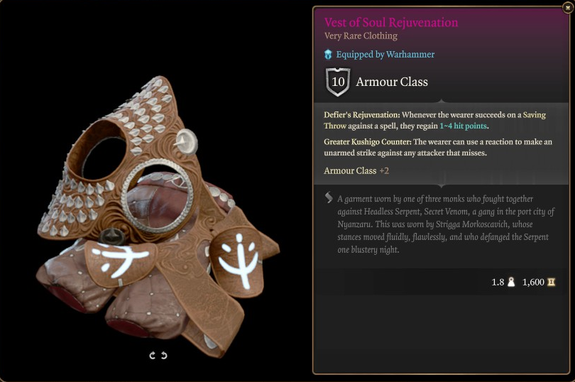The width and height of the screenshot is (575, 382).
Task: Click the Defier's Rejuvenation passive name
Action: [x=362, y=114]
